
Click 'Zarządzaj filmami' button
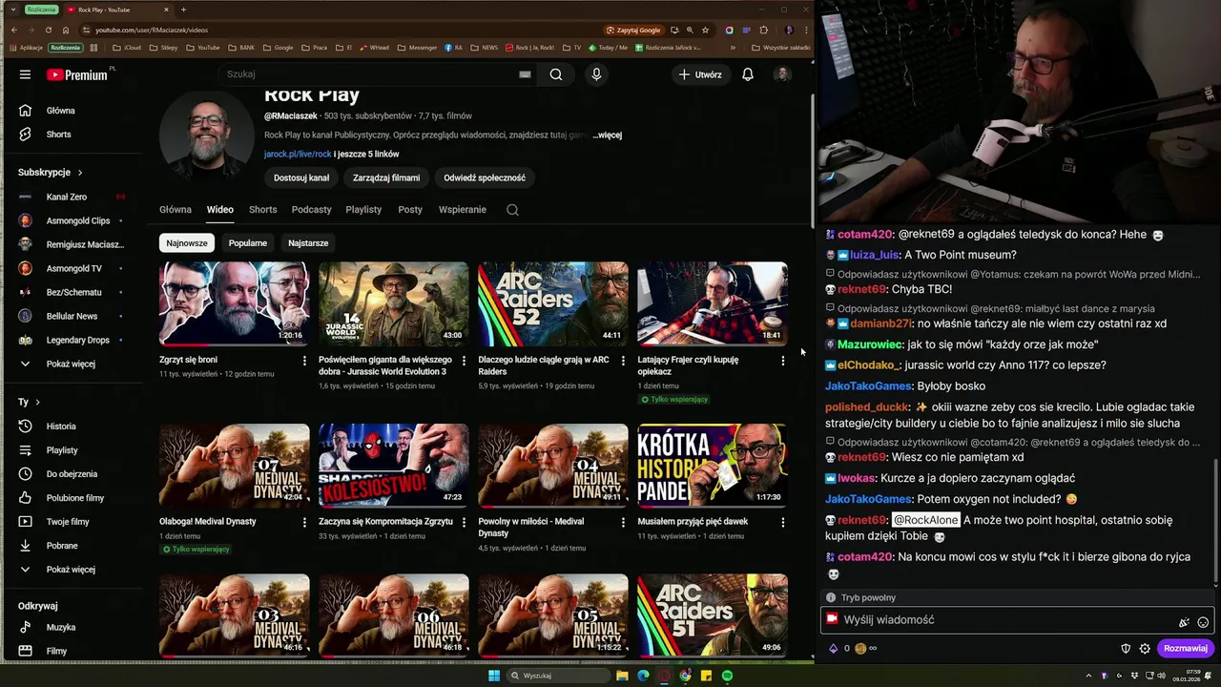386,177
